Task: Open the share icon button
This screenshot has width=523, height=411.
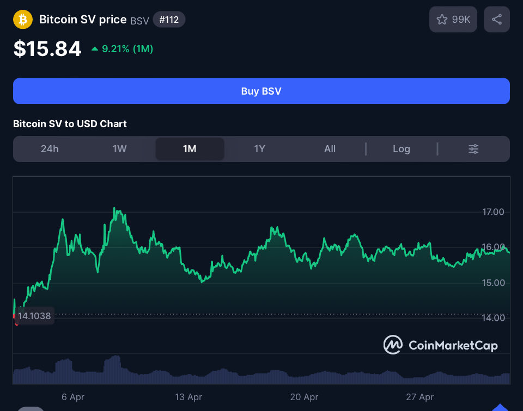Action: point(497,20)
